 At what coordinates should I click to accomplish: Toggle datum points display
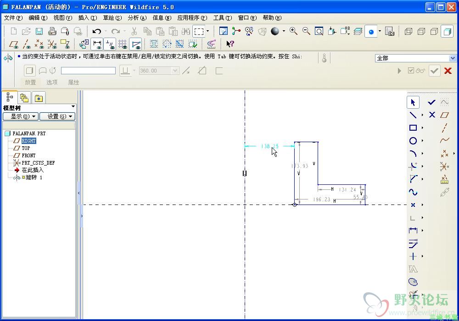click(39, 44)
